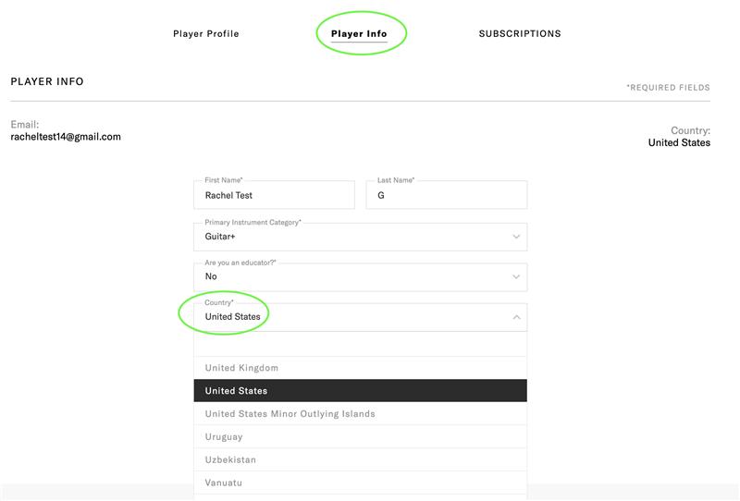Select the highlighted United States option

360,391
